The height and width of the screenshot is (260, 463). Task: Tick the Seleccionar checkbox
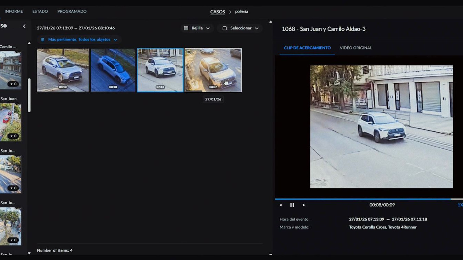[224, 28]
